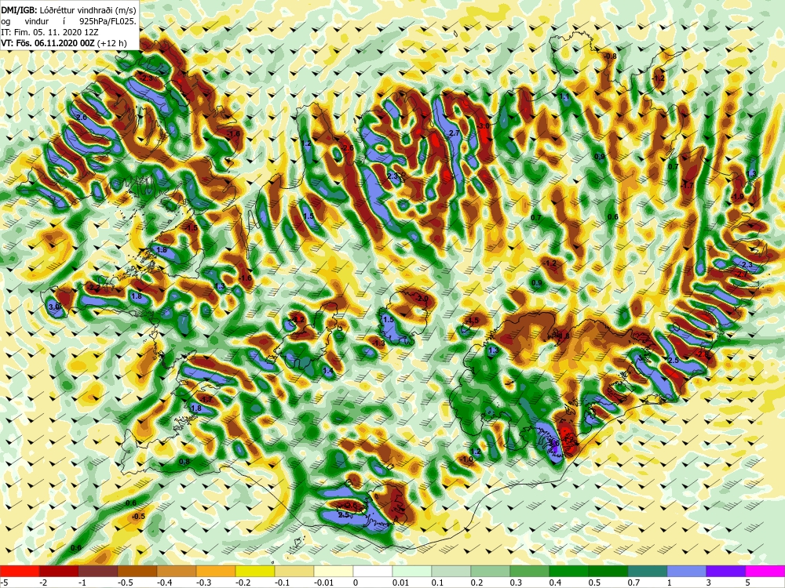785x588 pixels.
Task: Click the dark red legend swatch at -2
Action: click(59, 571)
